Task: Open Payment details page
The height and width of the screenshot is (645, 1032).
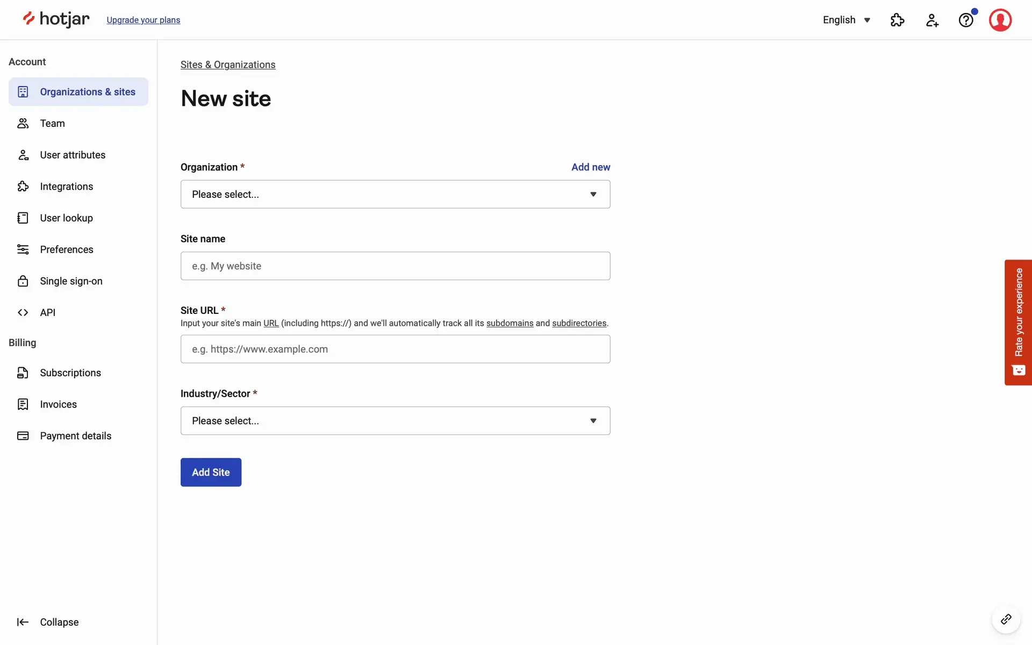Action: pos(75,436)
